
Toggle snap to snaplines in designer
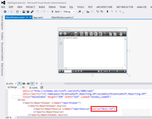[33, 84]
